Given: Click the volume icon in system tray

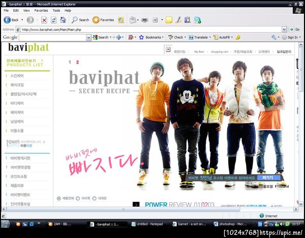Looking at the screenshot, I should coord(282,224).
